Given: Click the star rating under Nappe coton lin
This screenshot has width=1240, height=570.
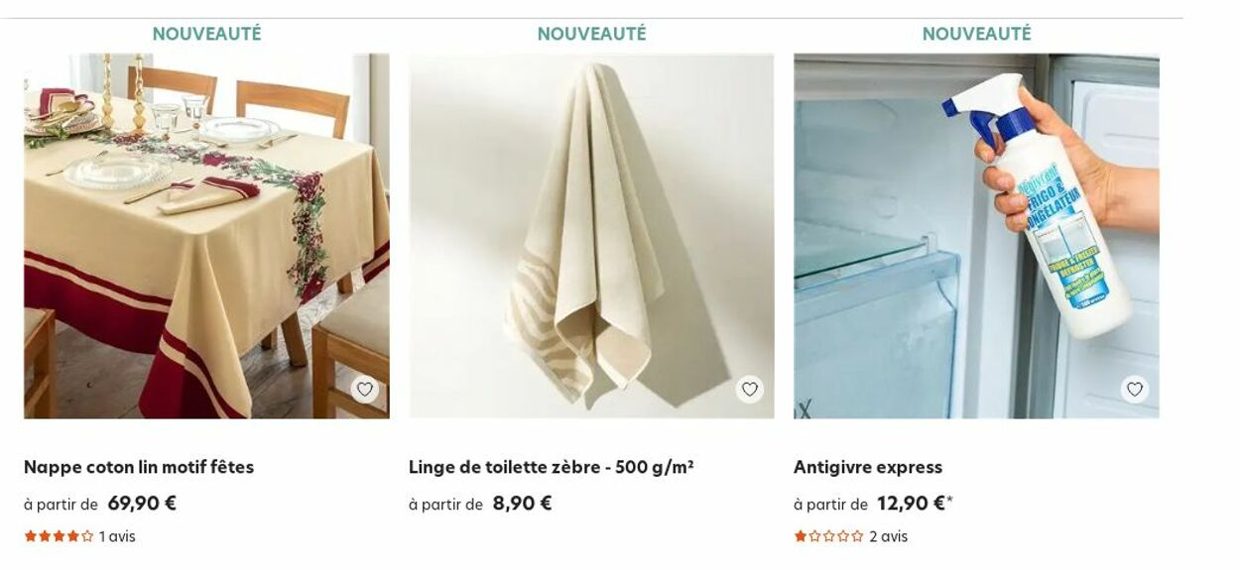Looking at the screenshot, I should click(x=59, y=536).
